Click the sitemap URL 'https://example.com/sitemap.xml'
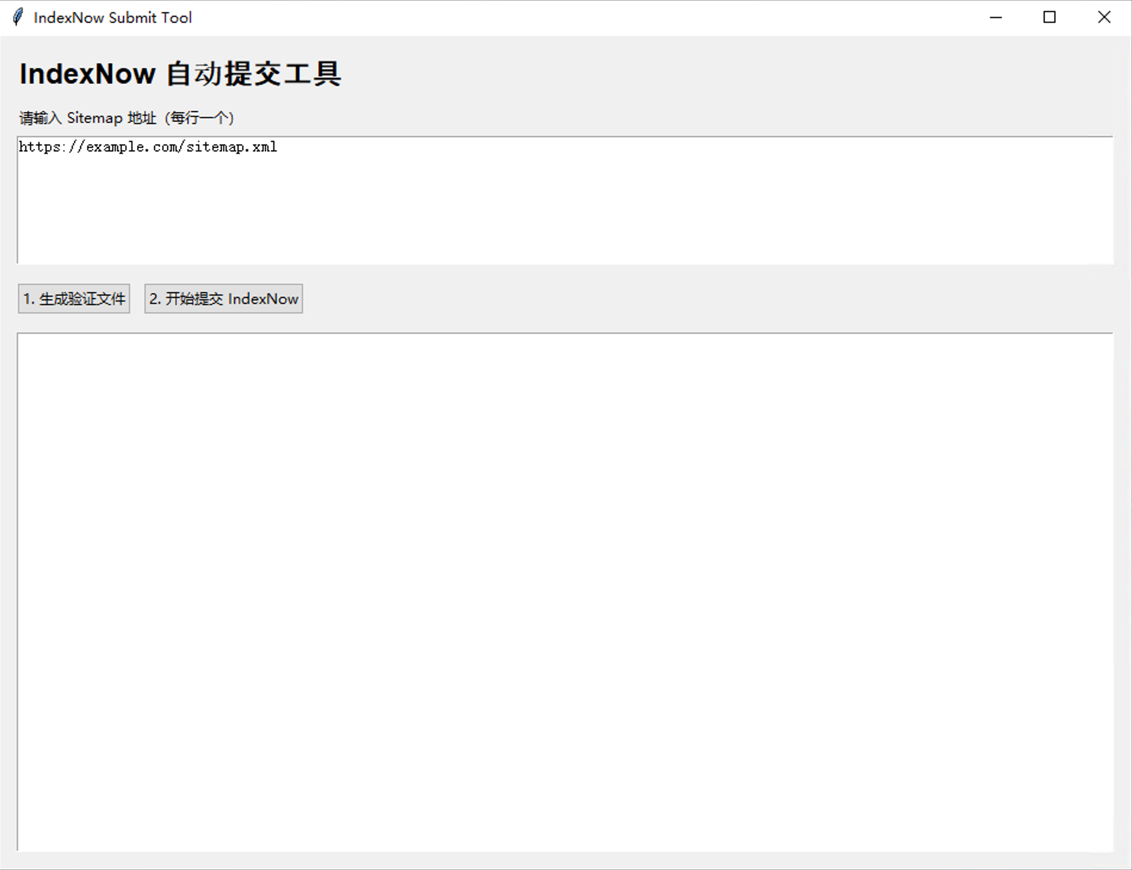Screen dimensions: 1132x870 pos(148,147)
